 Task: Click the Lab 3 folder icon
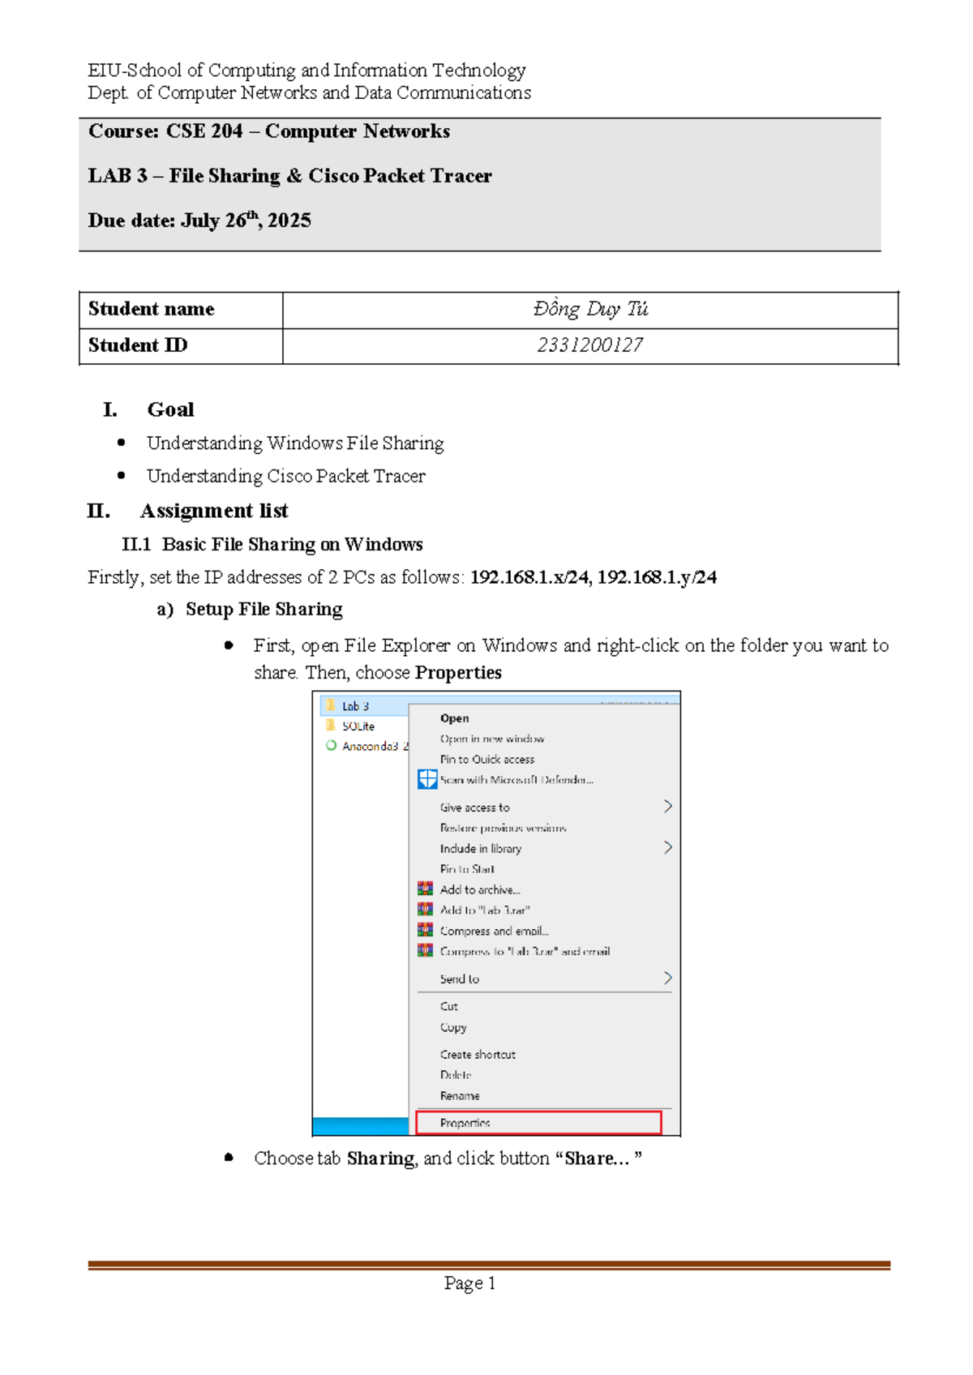click(x=330, y=705)
